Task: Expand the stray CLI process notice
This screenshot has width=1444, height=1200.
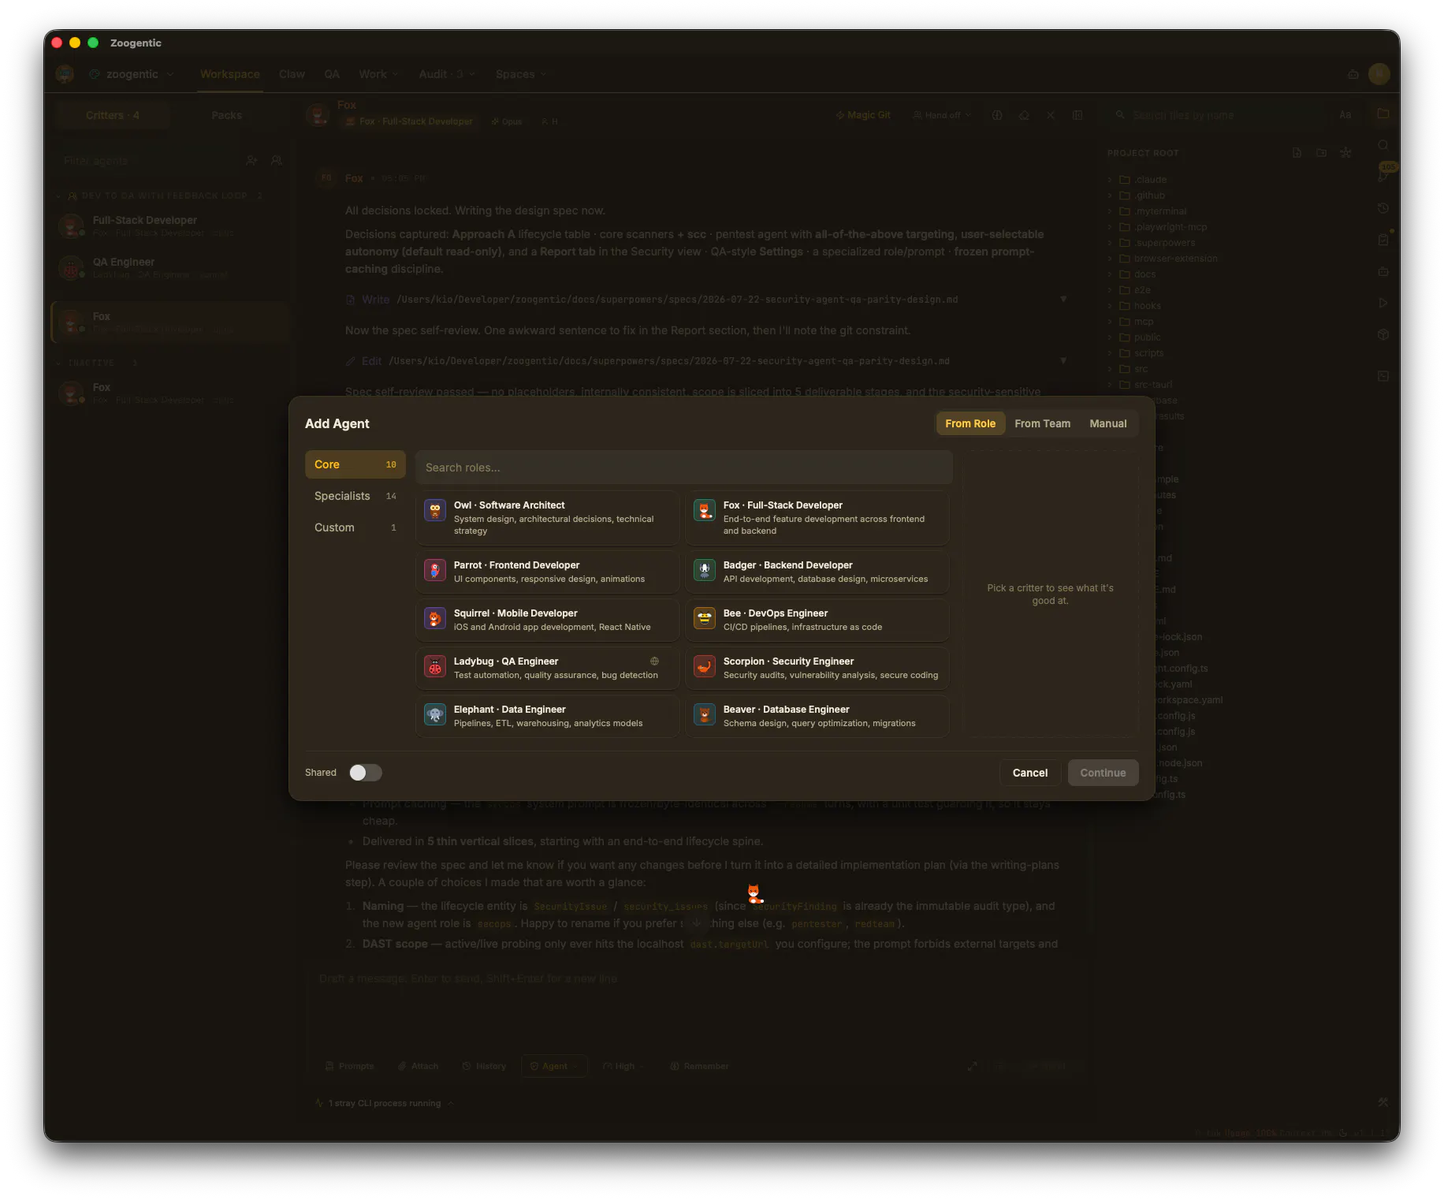Action: click(385, 1103)
